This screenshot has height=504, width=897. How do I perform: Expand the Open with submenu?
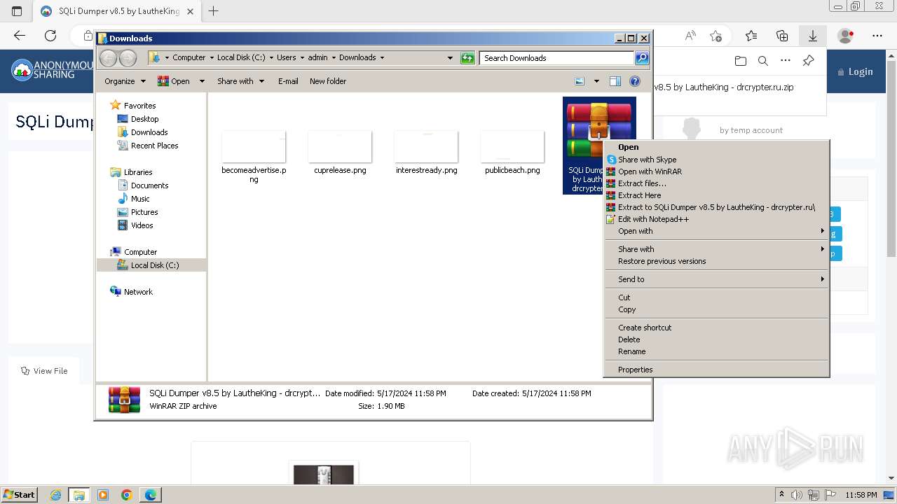[716, 231]
